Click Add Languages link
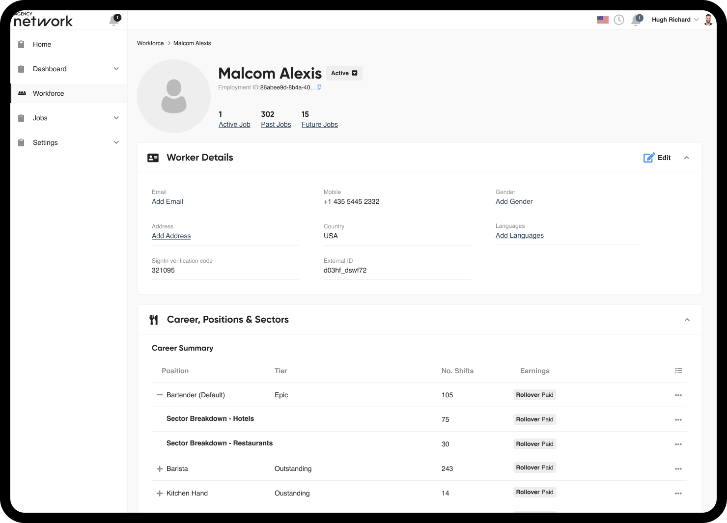Screen dimensions: 727x523 click(x=520, y=236)
